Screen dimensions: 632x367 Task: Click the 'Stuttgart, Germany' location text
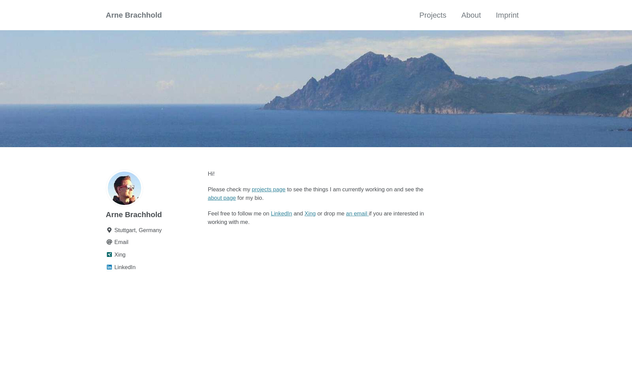click(138, 230)
